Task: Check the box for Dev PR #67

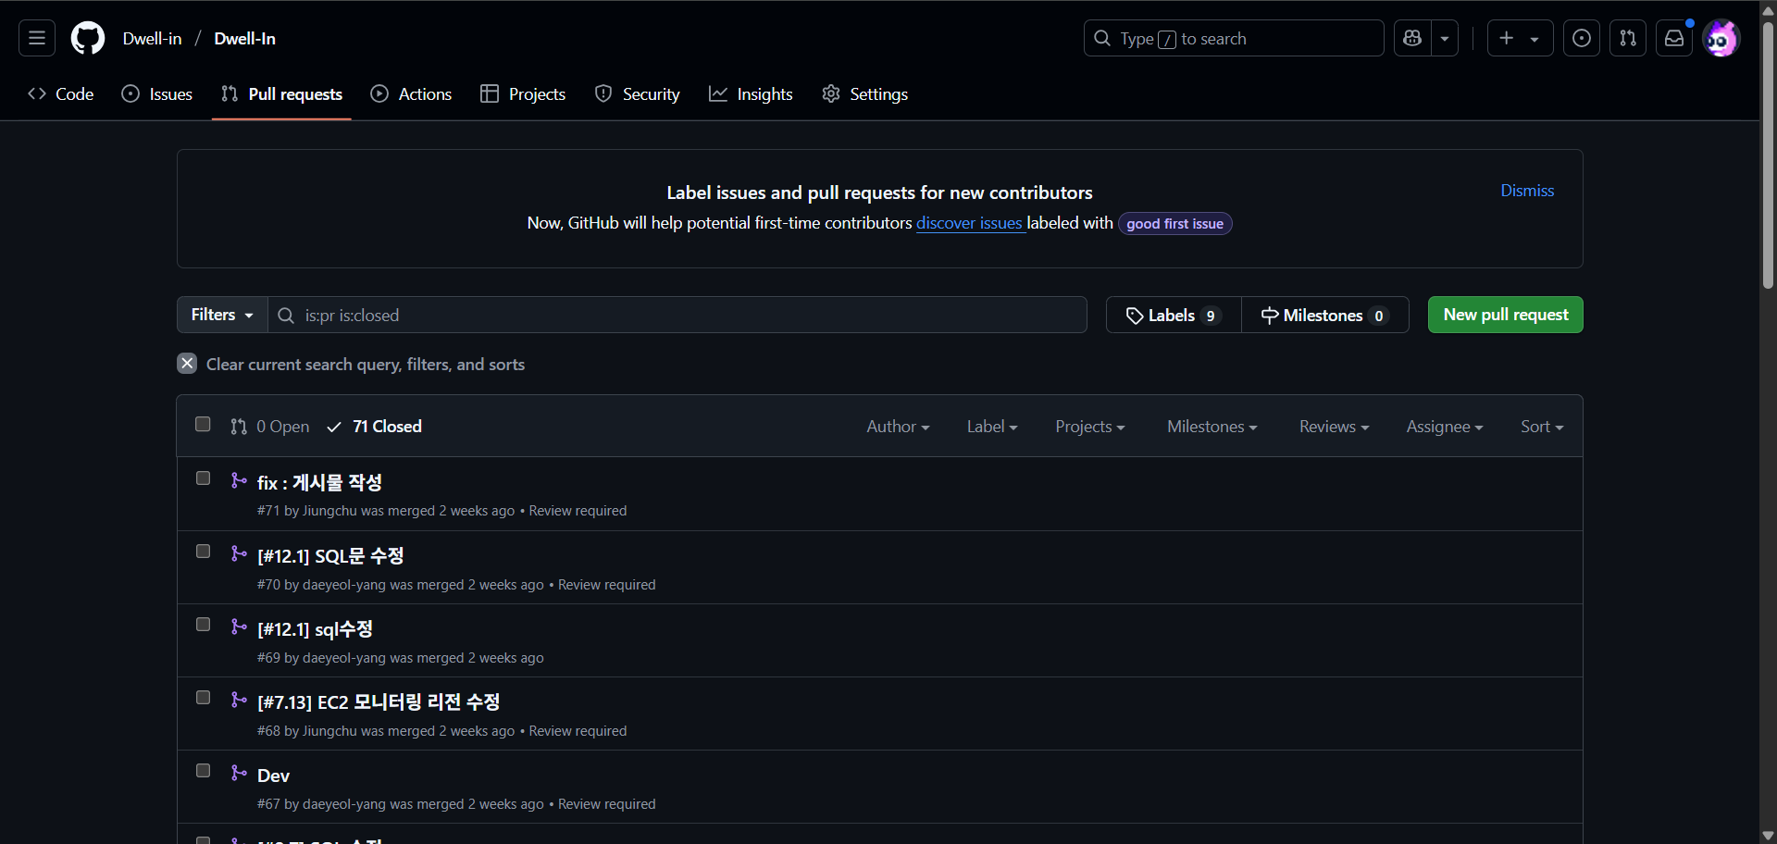Action: (203, 771)
